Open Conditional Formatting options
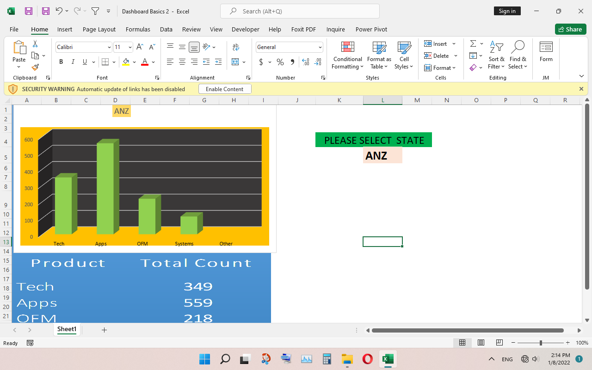 pos(347,55)
